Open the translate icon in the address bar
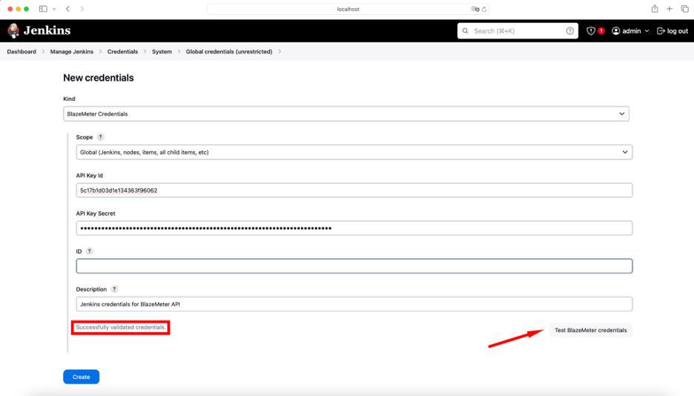Viewport: 694px width, 396px height. [475, 9]
